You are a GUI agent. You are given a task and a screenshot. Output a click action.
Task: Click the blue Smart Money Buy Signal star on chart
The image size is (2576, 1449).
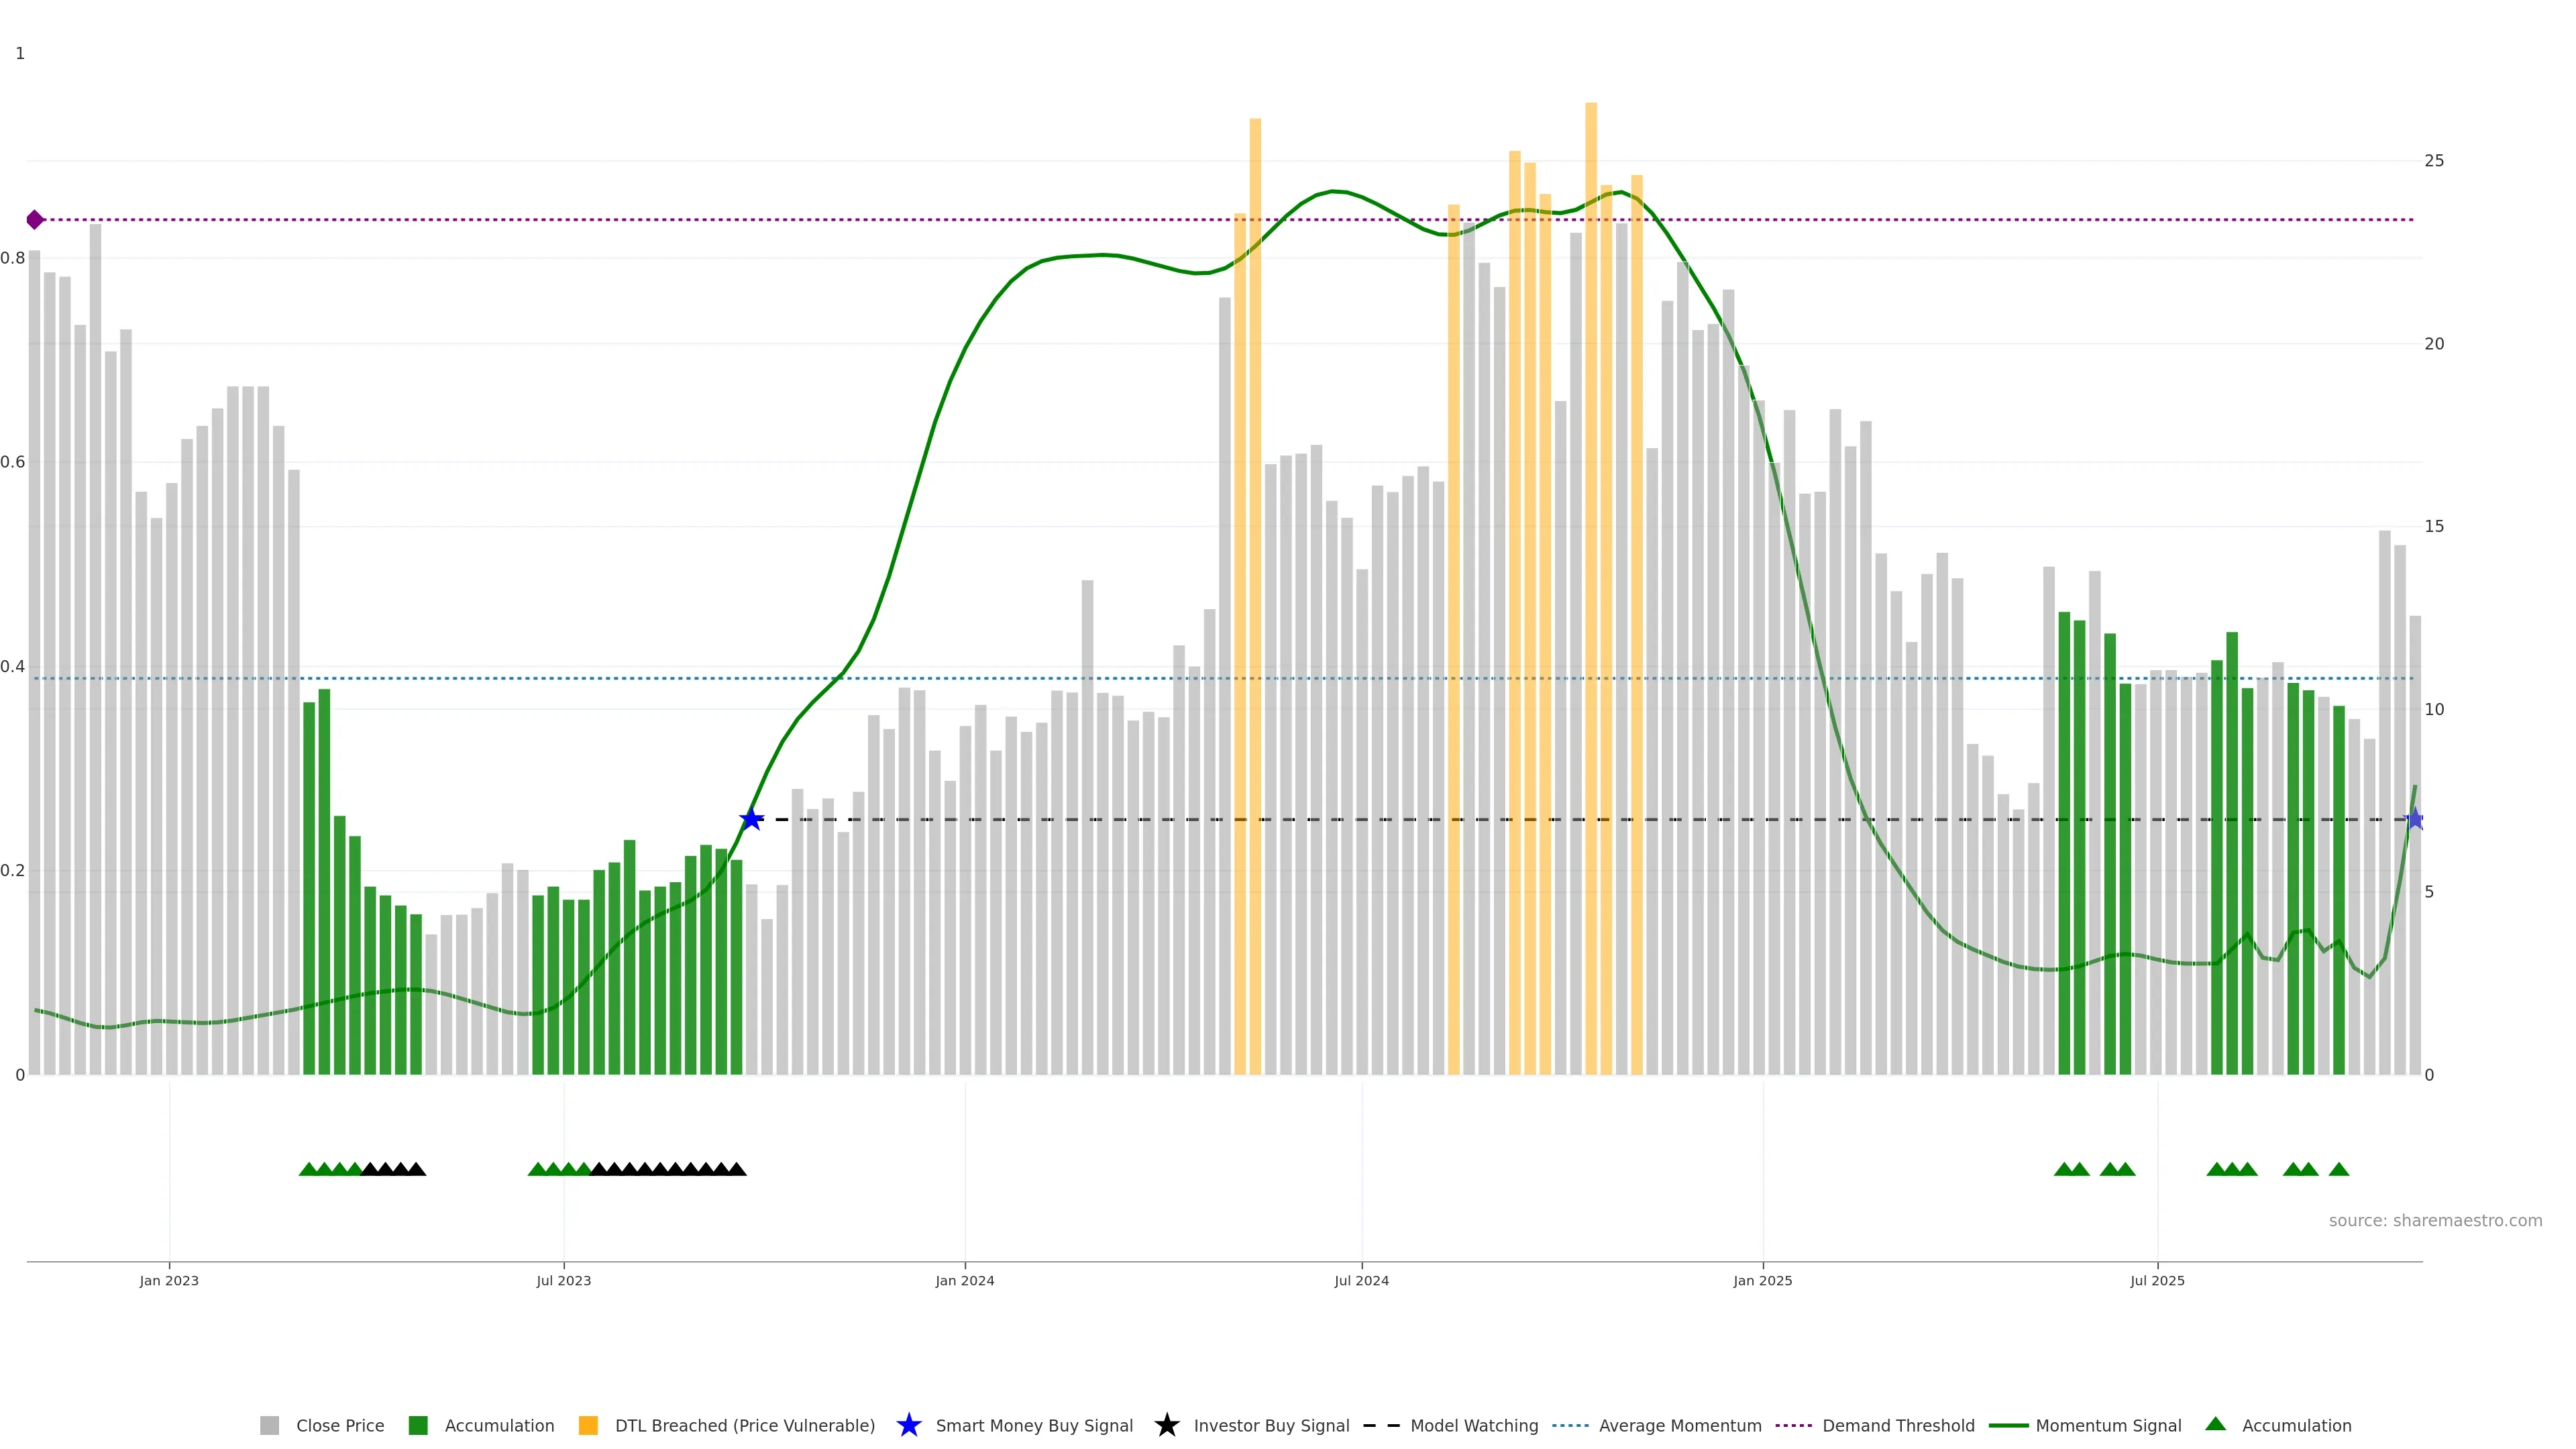click(x=751, y=819)
